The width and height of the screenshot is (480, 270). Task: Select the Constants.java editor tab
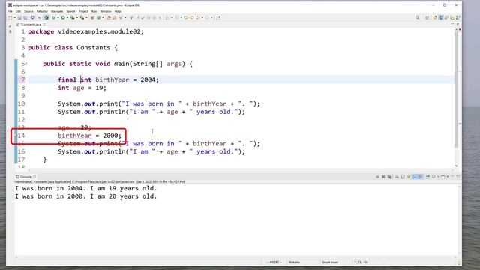(30, 24)
